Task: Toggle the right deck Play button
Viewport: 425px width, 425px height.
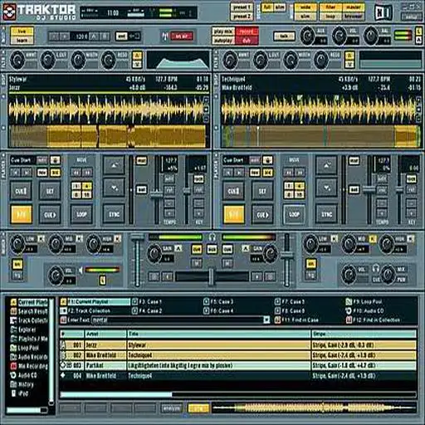Action: [x=234, y=214]
